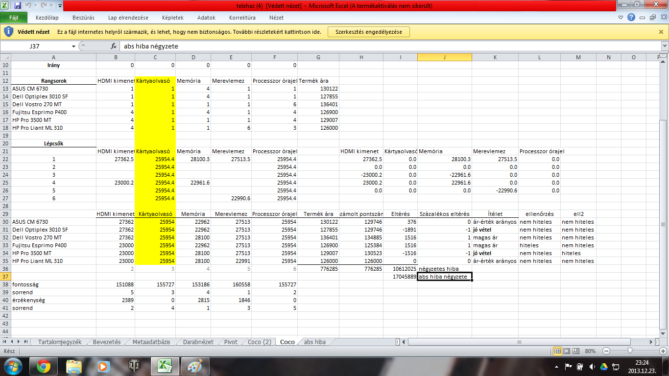Open the Fájl tab
Screen dimensions: 669x376
click(14, 18)
